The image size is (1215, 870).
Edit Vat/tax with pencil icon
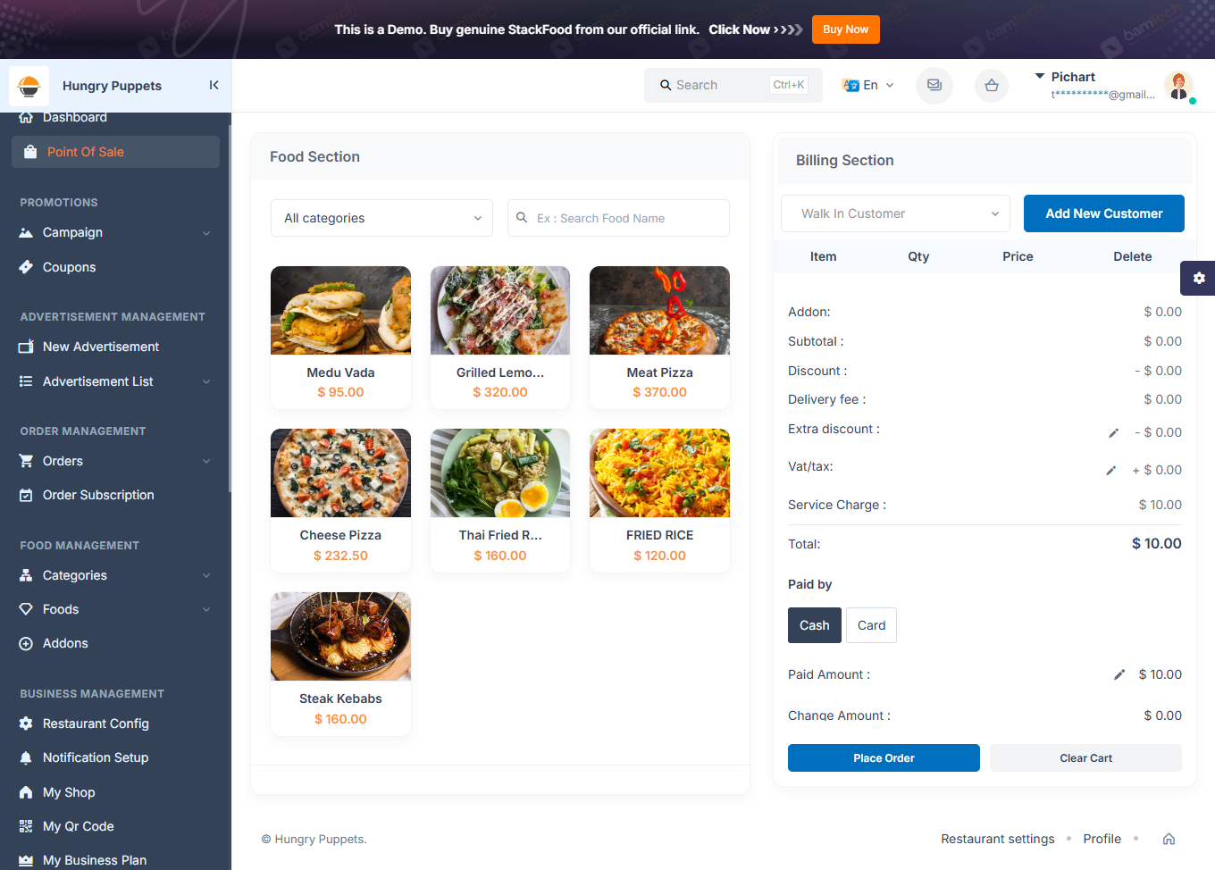(1110, 471)
